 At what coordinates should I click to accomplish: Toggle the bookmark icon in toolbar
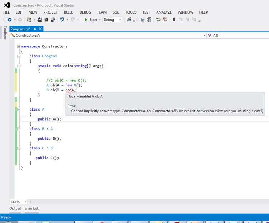tap(174, 20)
